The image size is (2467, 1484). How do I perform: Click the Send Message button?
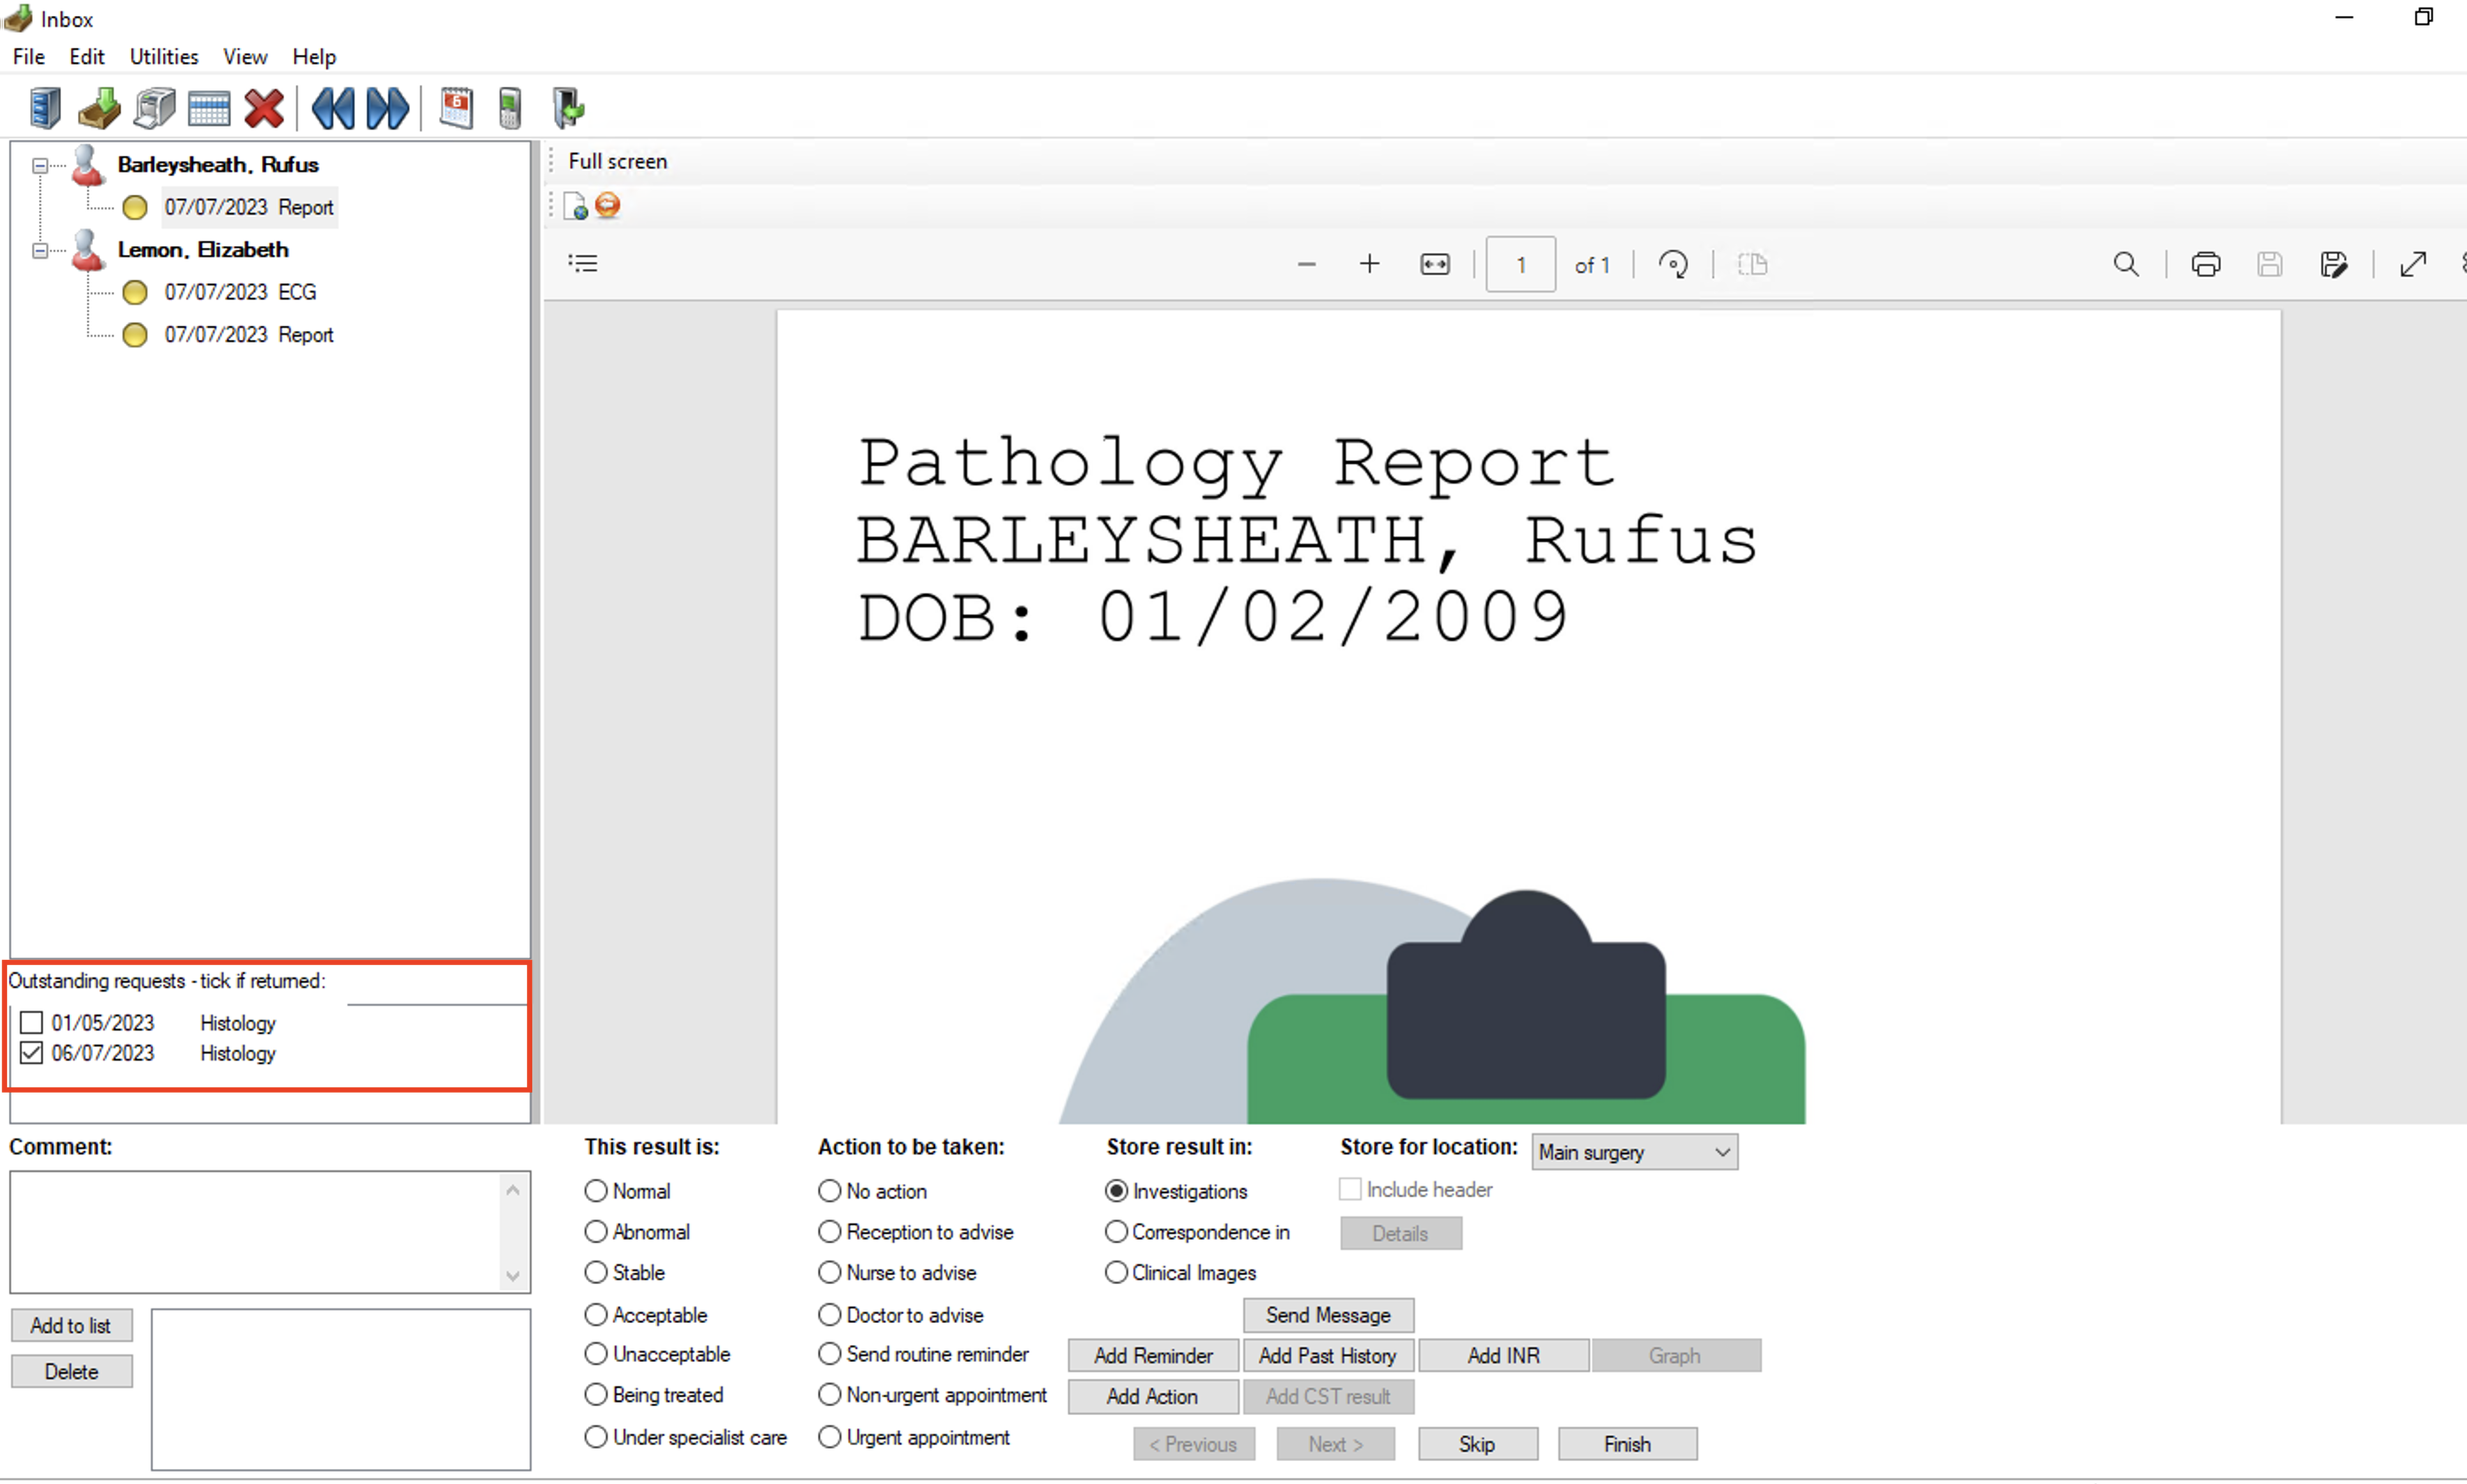pyautogui.click(x=1328, y=1314)
